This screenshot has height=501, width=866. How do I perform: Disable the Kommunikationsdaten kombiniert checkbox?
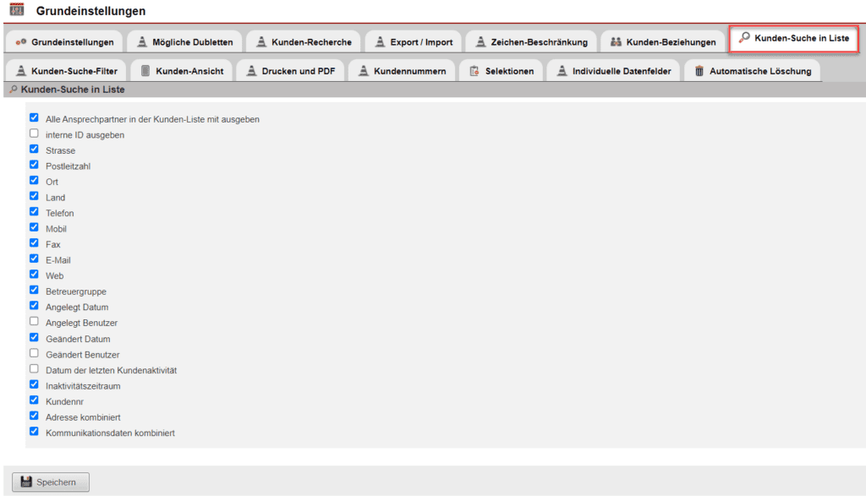click(34, 431)
